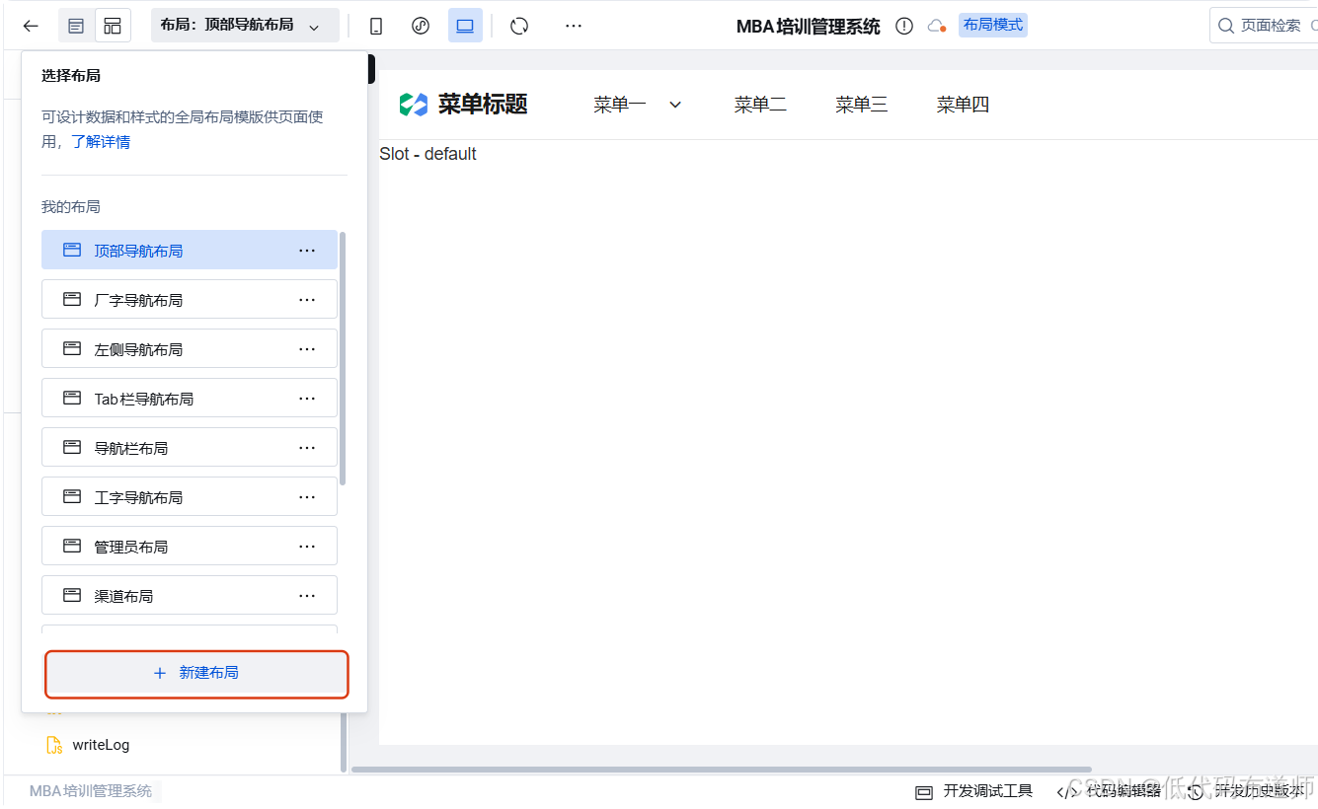Open more options for 导航栏布局
The width and height of the screenshot is (1318, 809).
pyautogui.click(x=307, y=448)
